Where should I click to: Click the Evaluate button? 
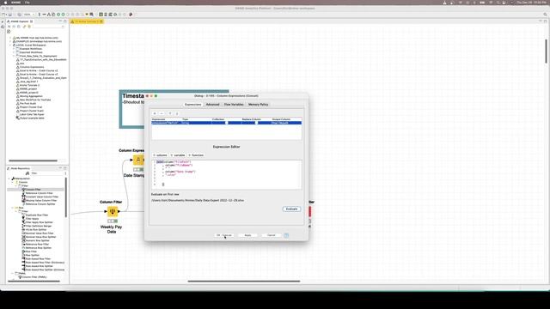click(291, 209)
